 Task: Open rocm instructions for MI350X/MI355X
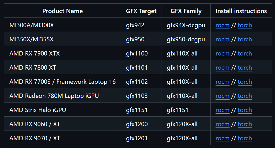222,39
